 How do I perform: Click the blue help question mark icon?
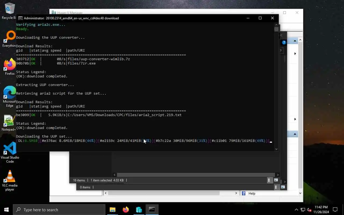pos(284,42)
